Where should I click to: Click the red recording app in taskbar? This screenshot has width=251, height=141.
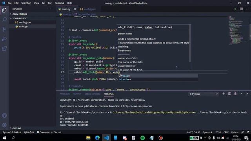[161, 138]
